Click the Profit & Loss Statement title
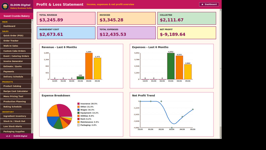The width and height of the screenshot is (266, 150). click(60, 5)
